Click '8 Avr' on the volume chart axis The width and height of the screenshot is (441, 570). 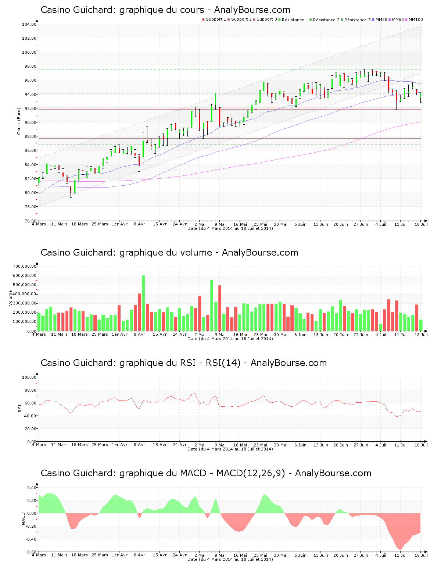tap(139, 334)
